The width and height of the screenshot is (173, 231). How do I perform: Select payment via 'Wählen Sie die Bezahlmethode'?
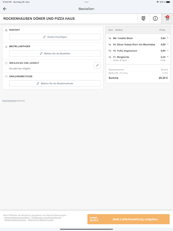pyautogui.click(x=55, y=83)
